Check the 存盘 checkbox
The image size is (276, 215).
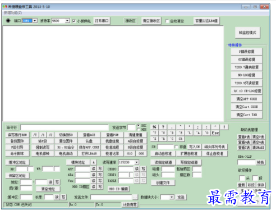tap(176, 147)
